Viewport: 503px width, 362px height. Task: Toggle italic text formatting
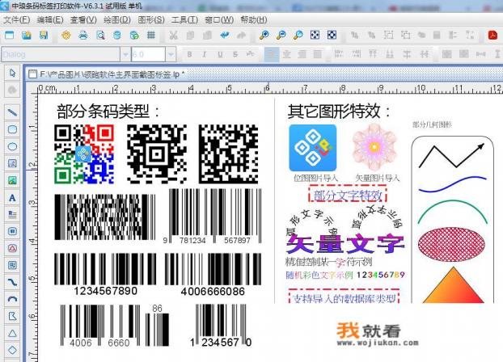203,54
